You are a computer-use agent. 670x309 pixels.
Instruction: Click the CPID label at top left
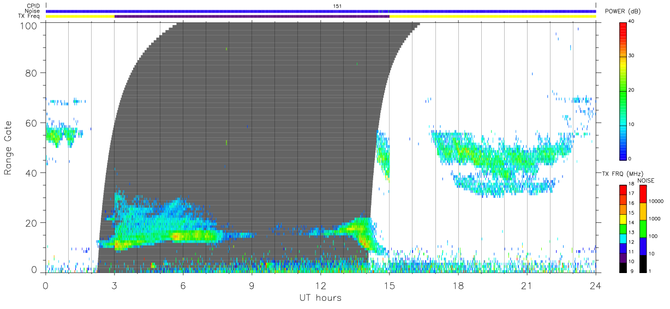click(x=33, y=6)
